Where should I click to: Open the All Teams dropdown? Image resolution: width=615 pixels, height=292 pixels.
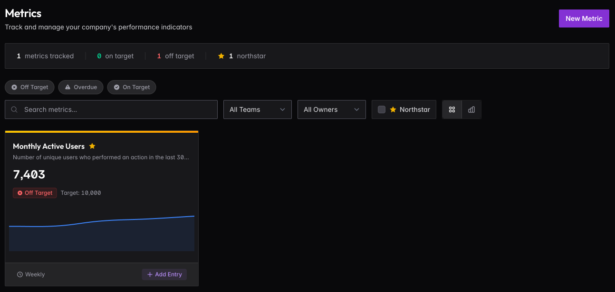tap(257, 109)
